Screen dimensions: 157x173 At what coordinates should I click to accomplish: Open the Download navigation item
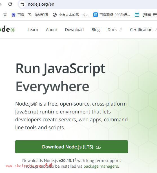74,30
